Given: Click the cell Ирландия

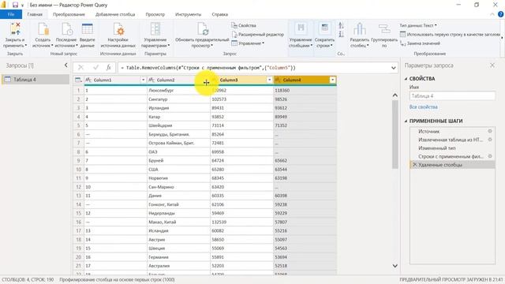Looking at the screenshot, I should tap(179, 108).
